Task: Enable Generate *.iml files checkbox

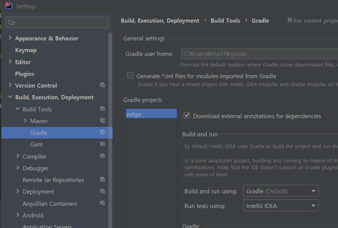Action: (130, 75)
